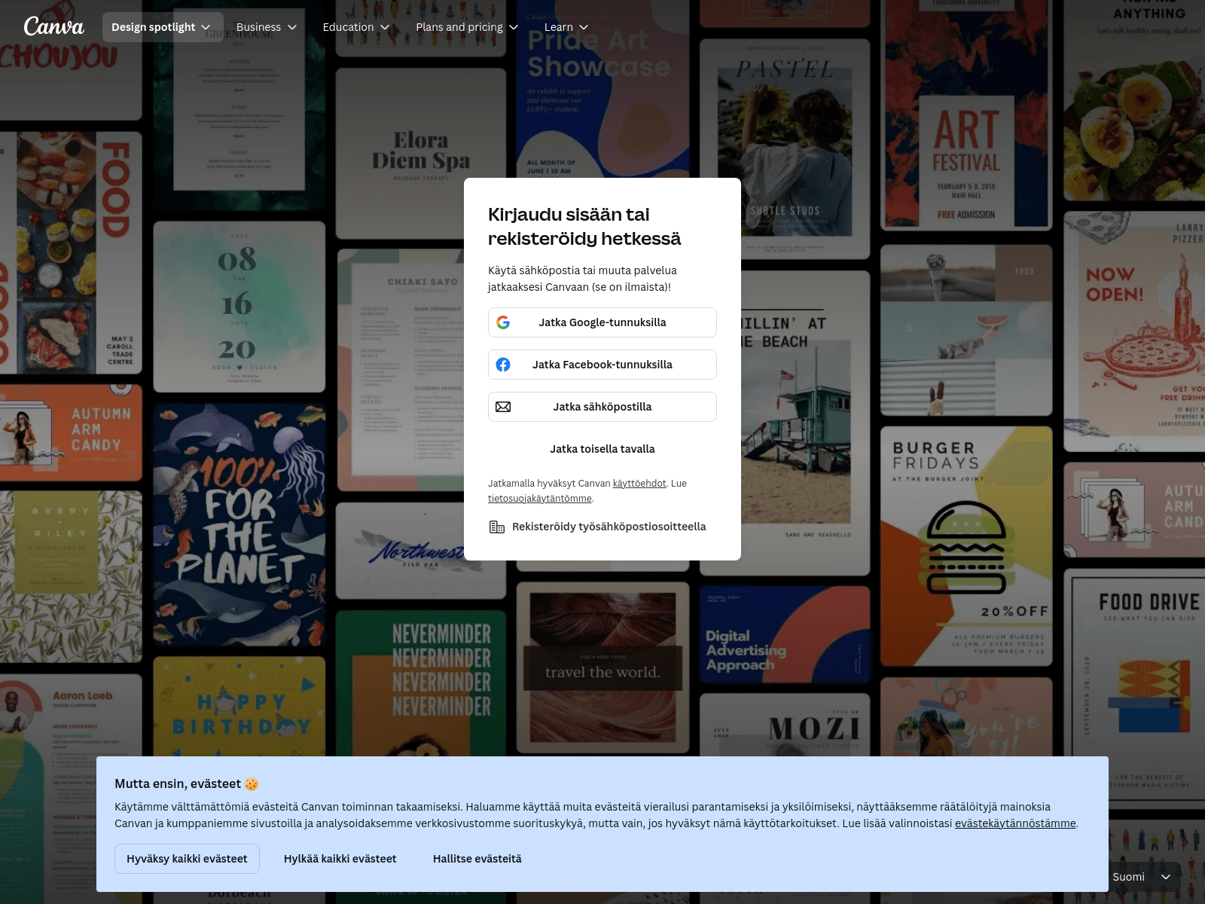This screenshot has width=1205, height=904.
Task: Continue with Jatka Facebook-tunnuksilla
Action: 602,365
